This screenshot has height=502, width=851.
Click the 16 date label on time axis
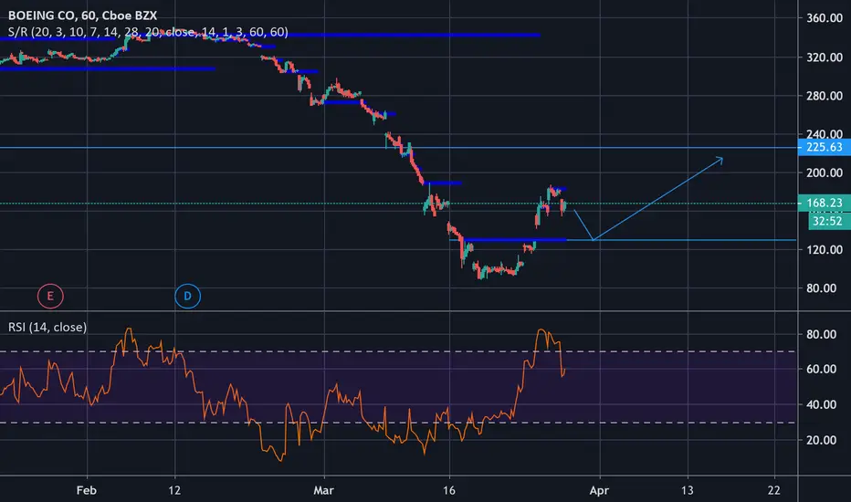tap(449, 491)
